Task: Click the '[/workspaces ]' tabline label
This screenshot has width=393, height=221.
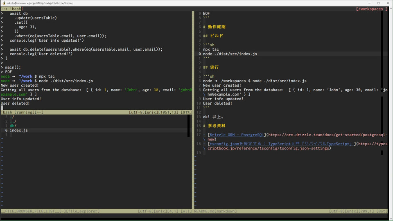Action: (372, 9)
